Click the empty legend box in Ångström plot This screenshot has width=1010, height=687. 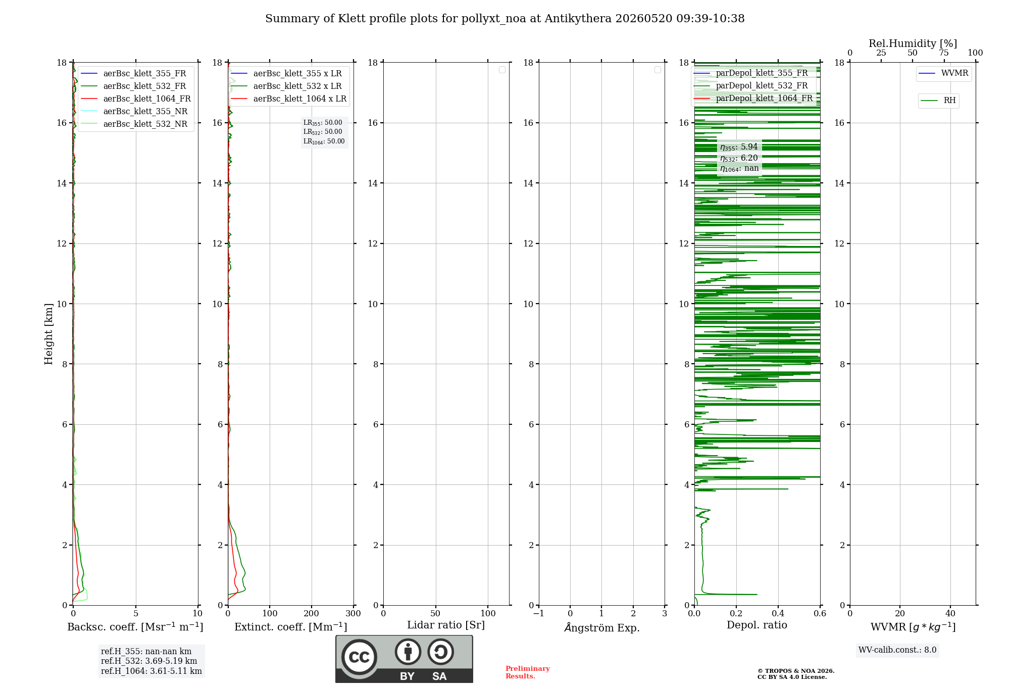coord(658,70)
